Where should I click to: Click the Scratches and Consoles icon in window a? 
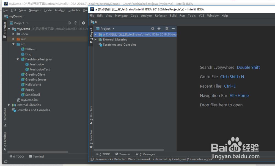pyautogui.click(x=100, y=45)
